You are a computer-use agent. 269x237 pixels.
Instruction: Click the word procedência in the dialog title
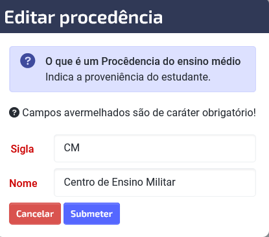point(111,18)
